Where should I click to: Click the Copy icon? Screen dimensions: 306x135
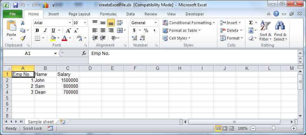tap(23, 30)
